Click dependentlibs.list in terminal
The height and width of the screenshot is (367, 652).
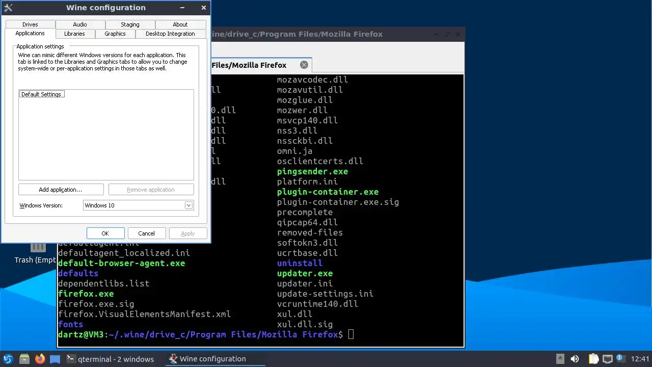(104, 283)
